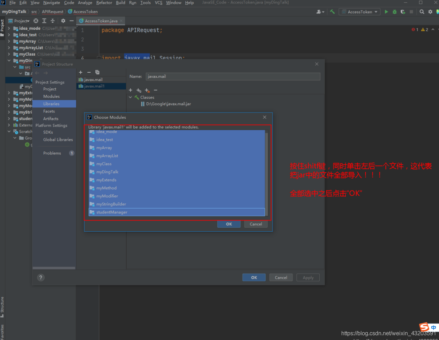Screen dimensions: 439x340
Task: Click Cancel in the Choose Modules dialog
Action: click(x=256, y=224)
